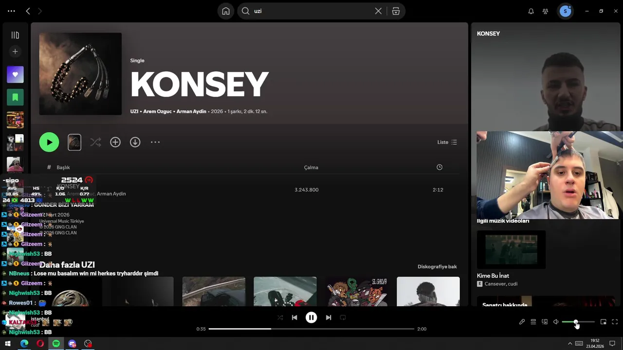Open Microsoft Edge from taskbar

coord(24,344)
